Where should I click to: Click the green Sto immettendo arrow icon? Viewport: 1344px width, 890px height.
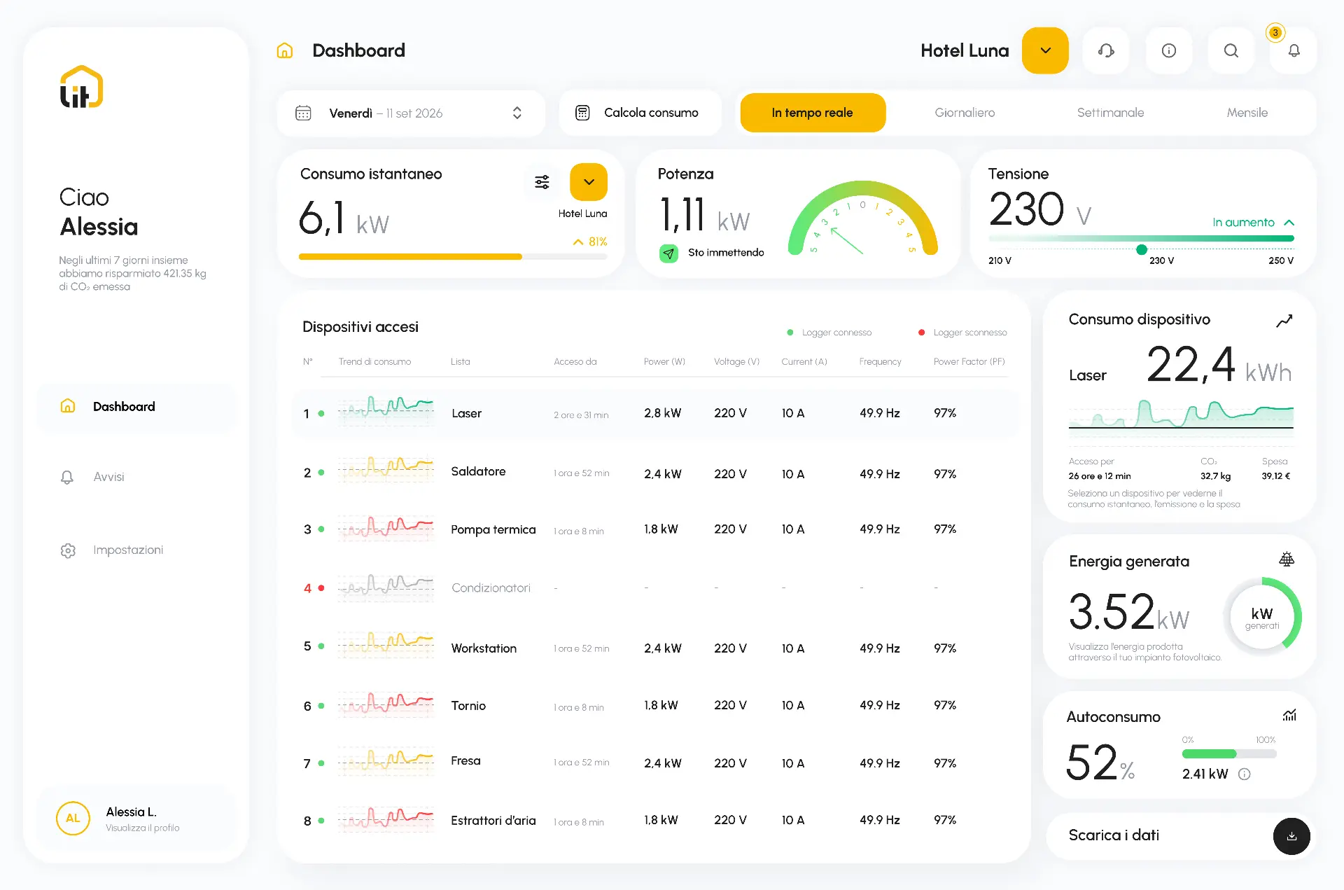pyautogui.click(x=668, y=253)
